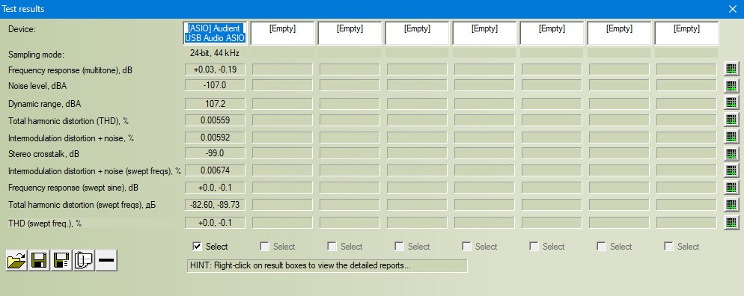Click the +0.03, -0.19 frequency response value
Image resolution: width=744 pixels, height=296 pixels.
pos(215,70)
